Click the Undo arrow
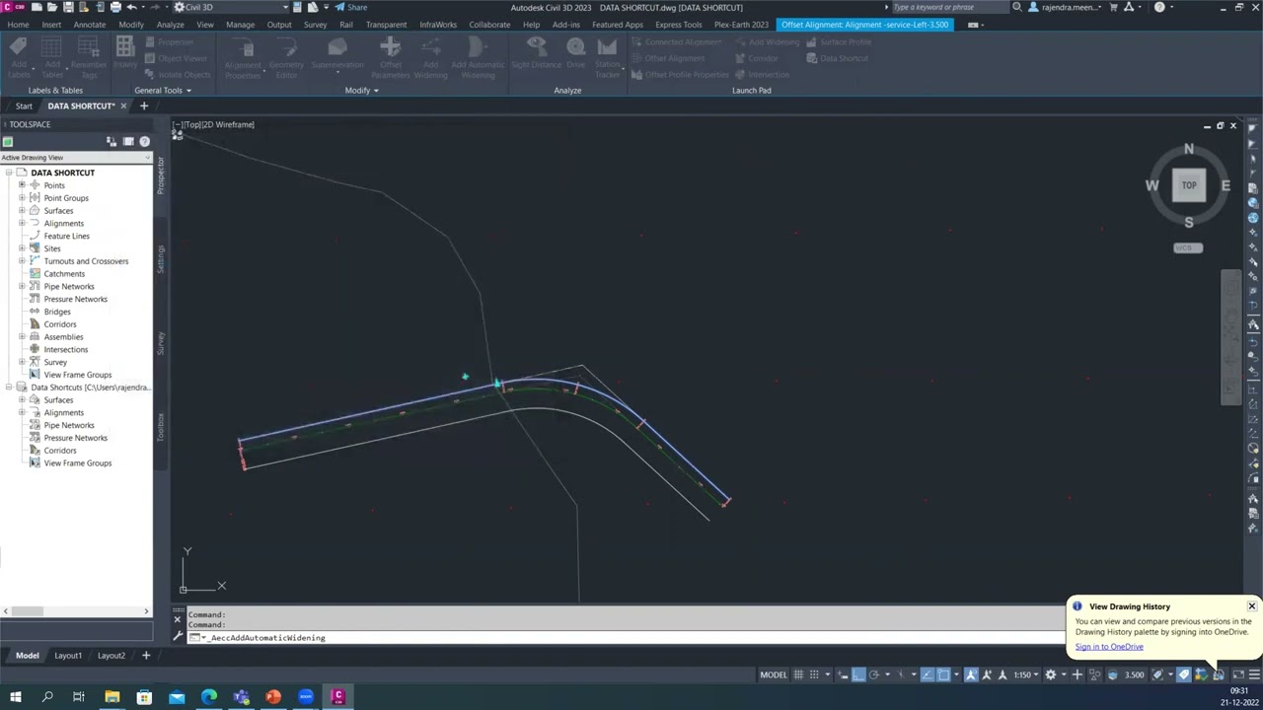 pos(130,7)
